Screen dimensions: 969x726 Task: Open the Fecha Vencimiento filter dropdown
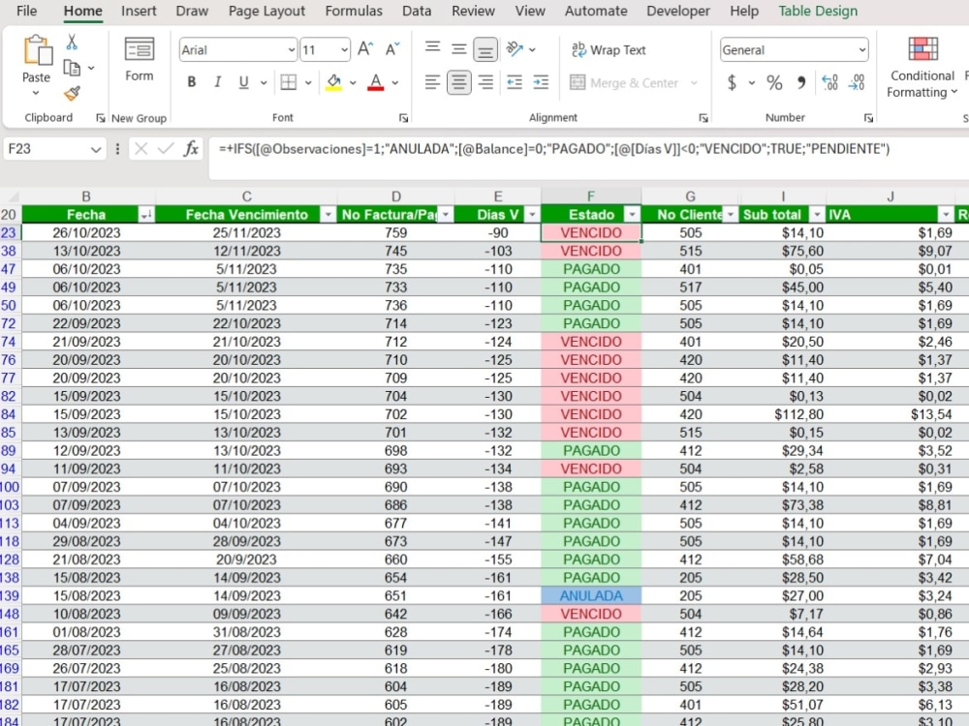tap(328, 215)
